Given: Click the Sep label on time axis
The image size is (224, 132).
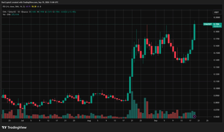Looking at the screenshot, I should click(x=155, y=121).
